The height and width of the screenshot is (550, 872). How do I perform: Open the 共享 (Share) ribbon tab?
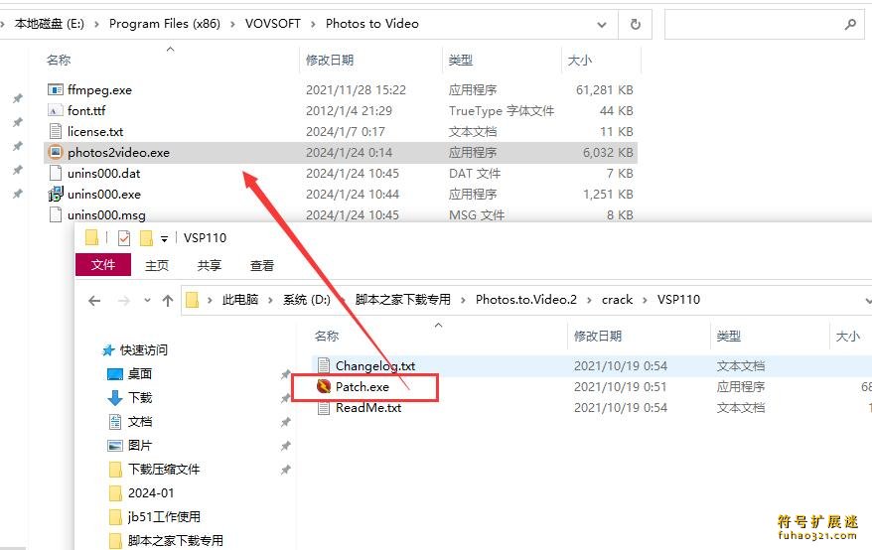(x=210, y=266)
